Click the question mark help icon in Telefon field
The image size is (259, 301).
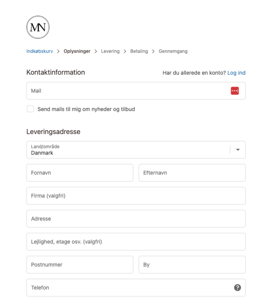click(238, 288)
